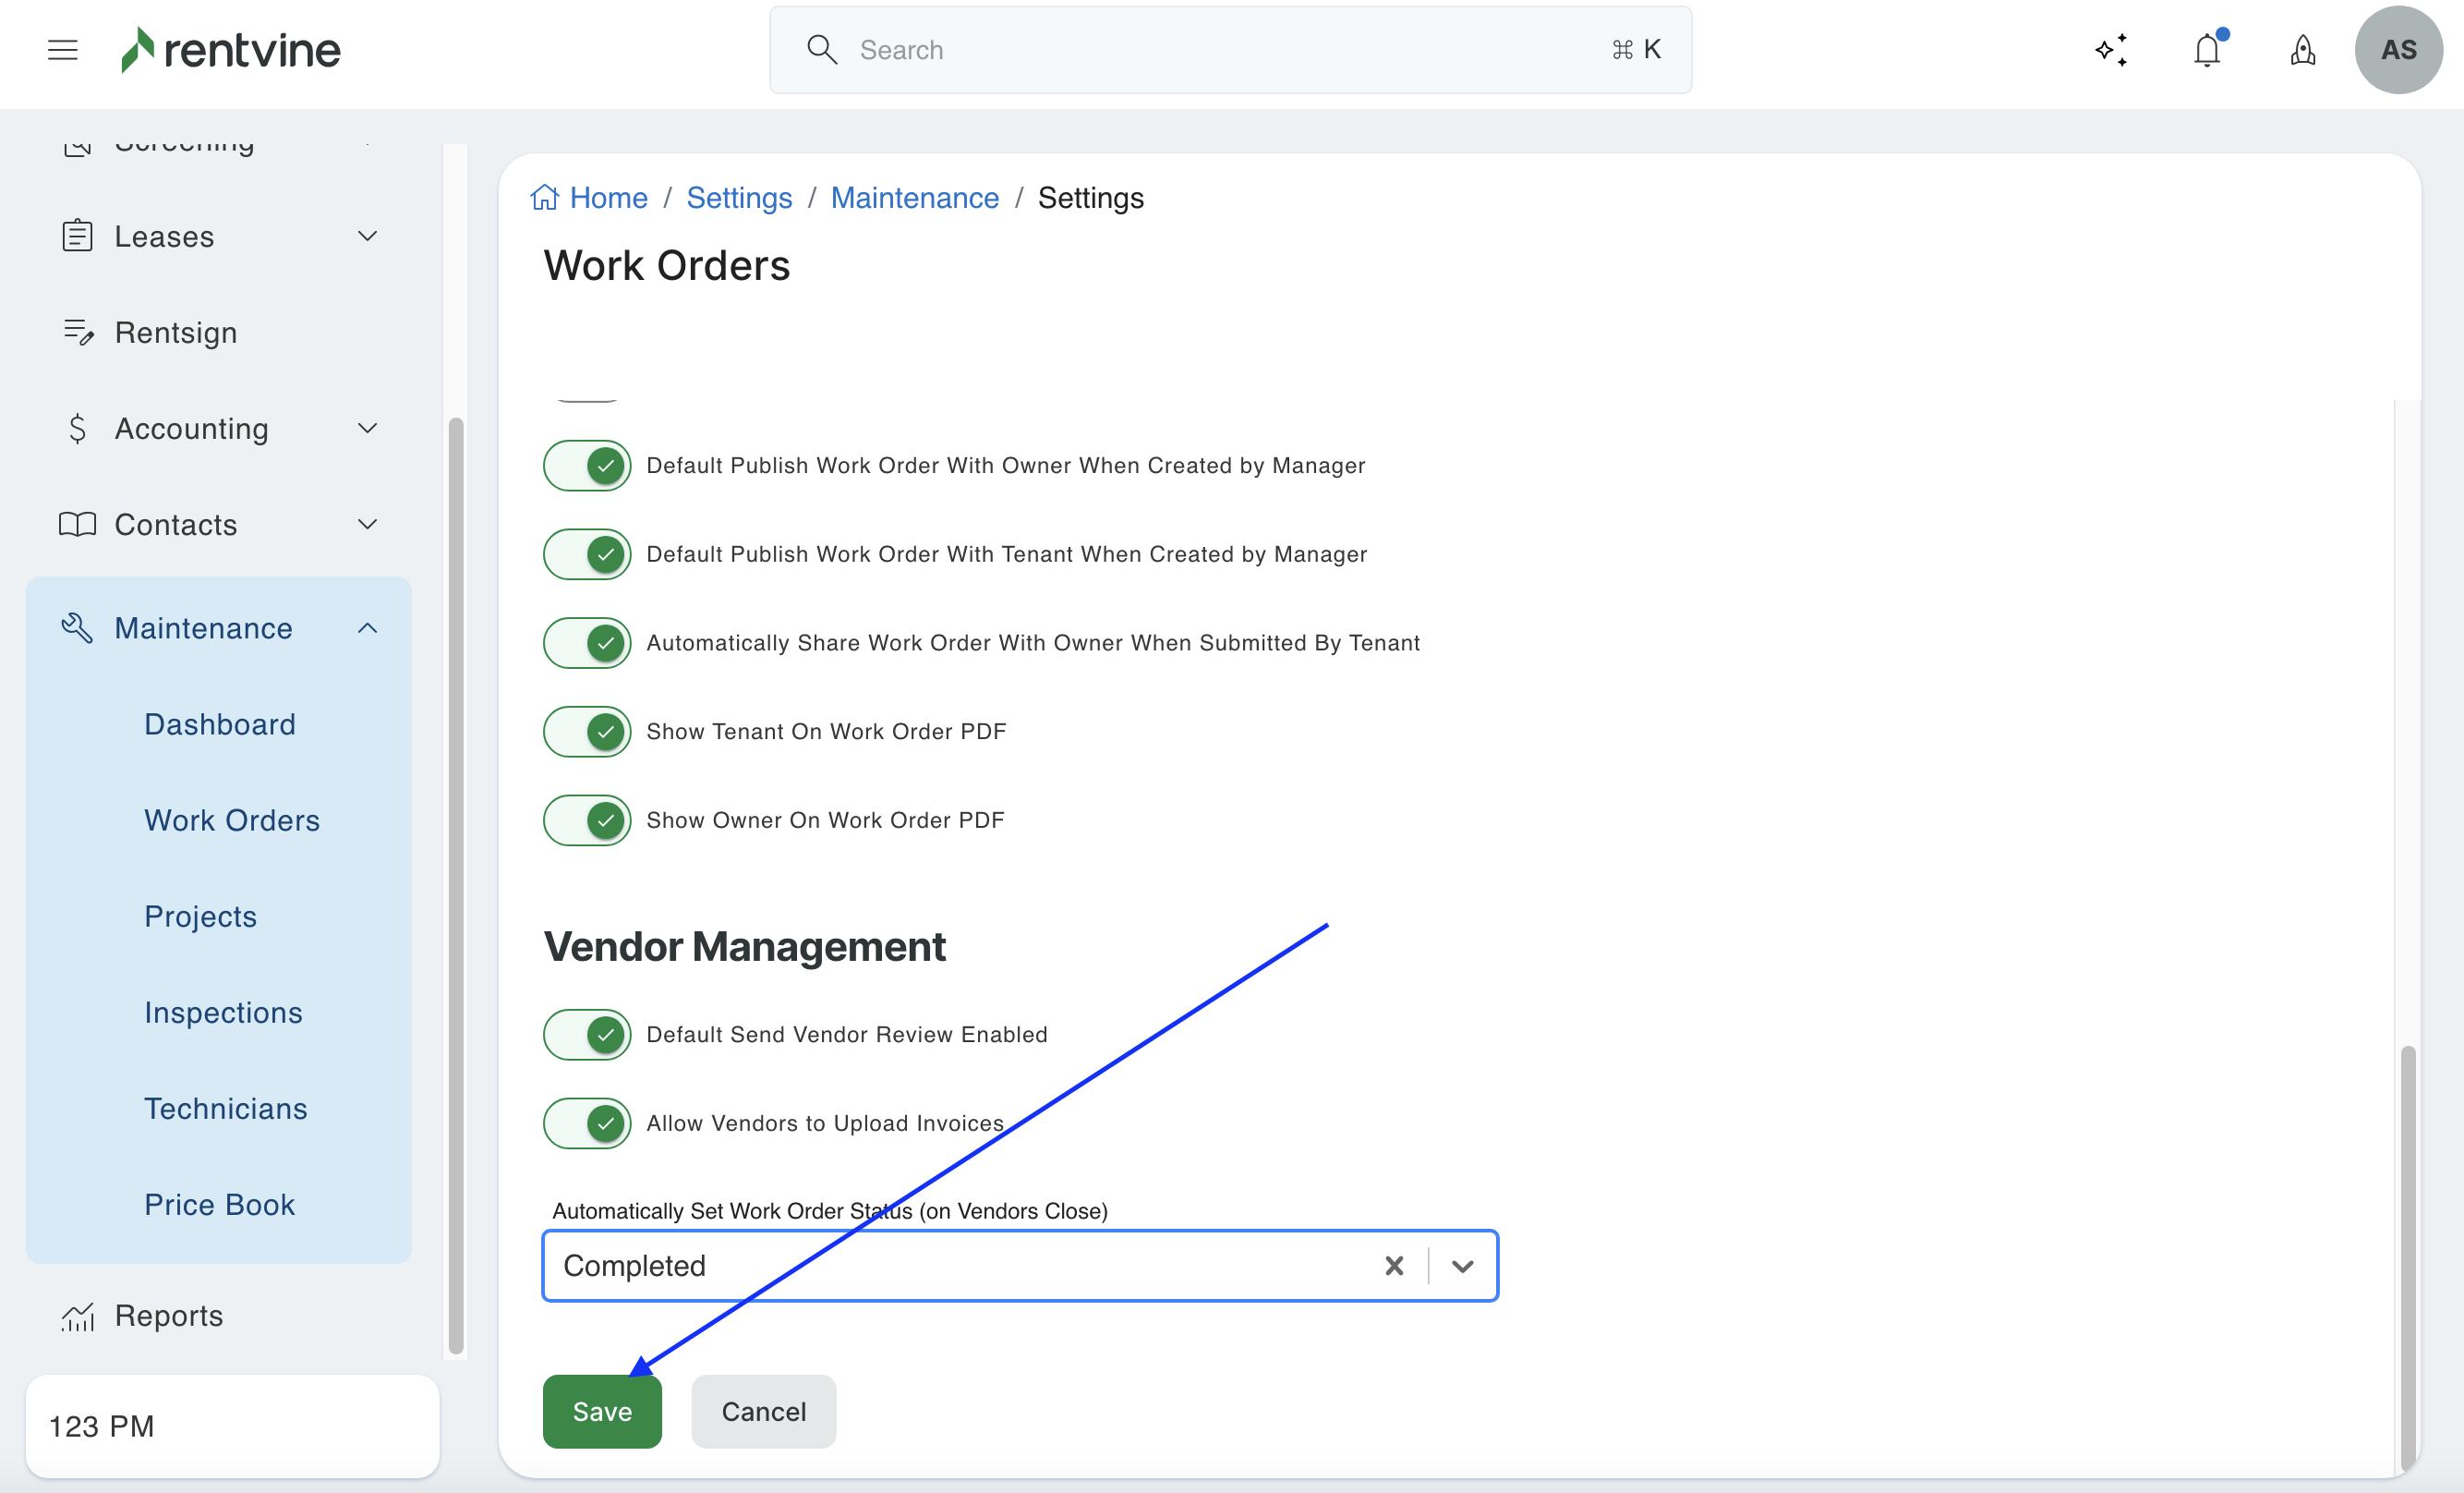Toggle Allow Vendors to Upload Invoices
The height and width of the screenshot is (1493, 2464).
[587, 1123]
